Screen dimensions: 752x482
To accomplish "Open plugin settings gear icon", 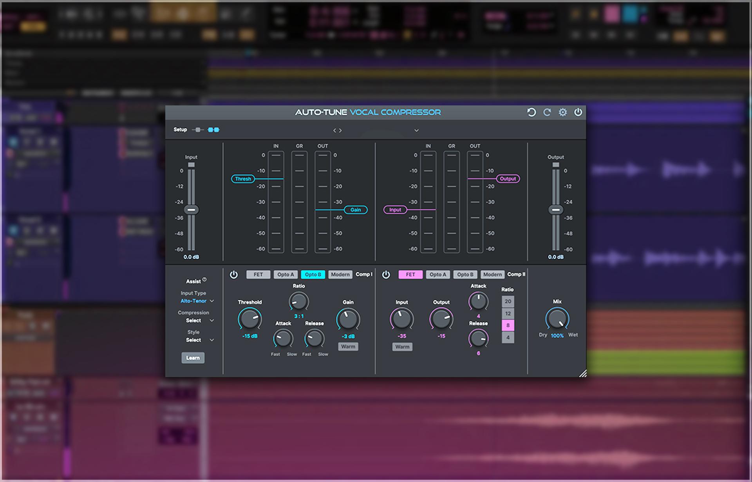I will tap(563, 112).
